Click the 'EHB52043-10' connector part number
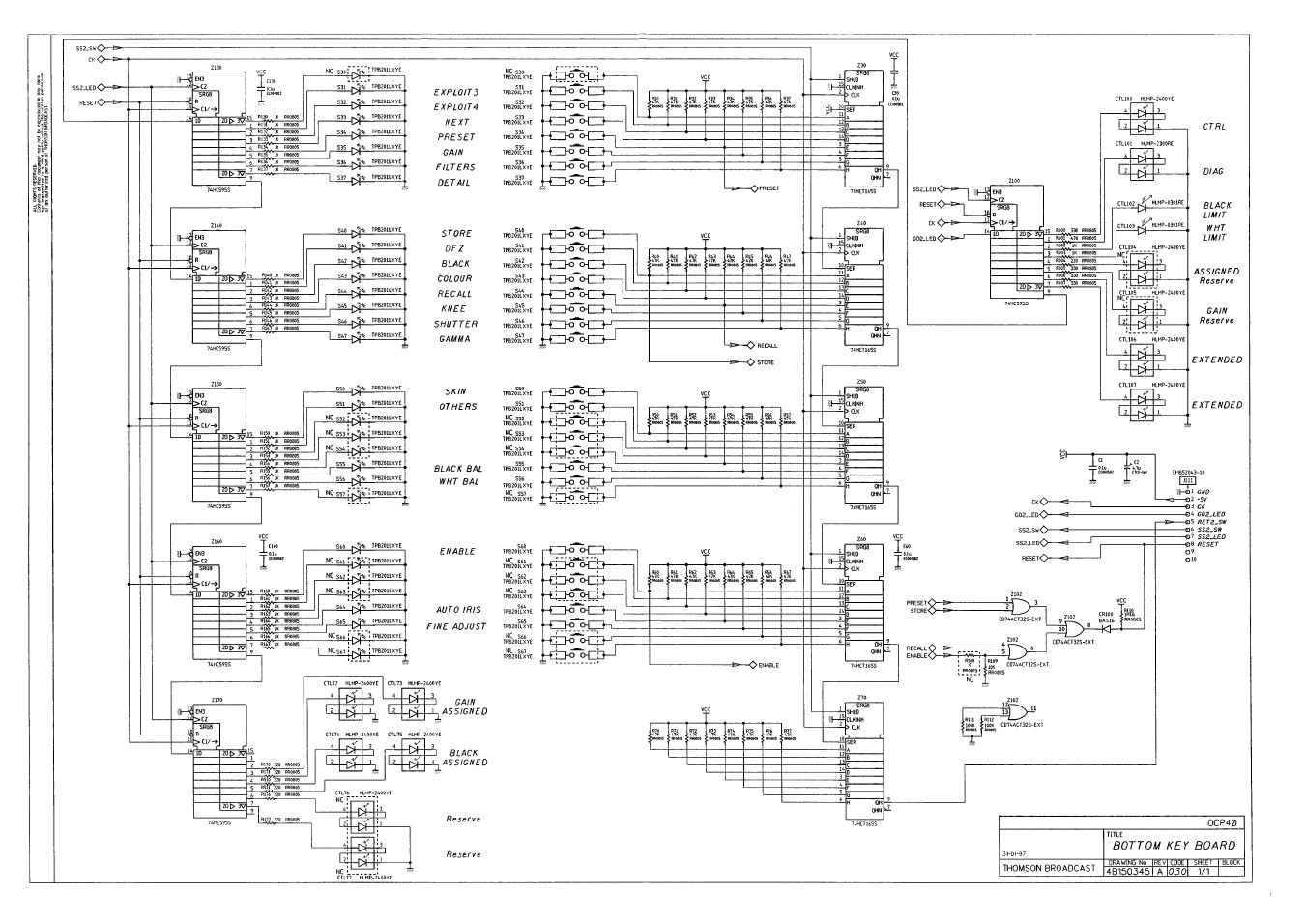This screenshot has width=1305, height=922. coord(1190,473)
